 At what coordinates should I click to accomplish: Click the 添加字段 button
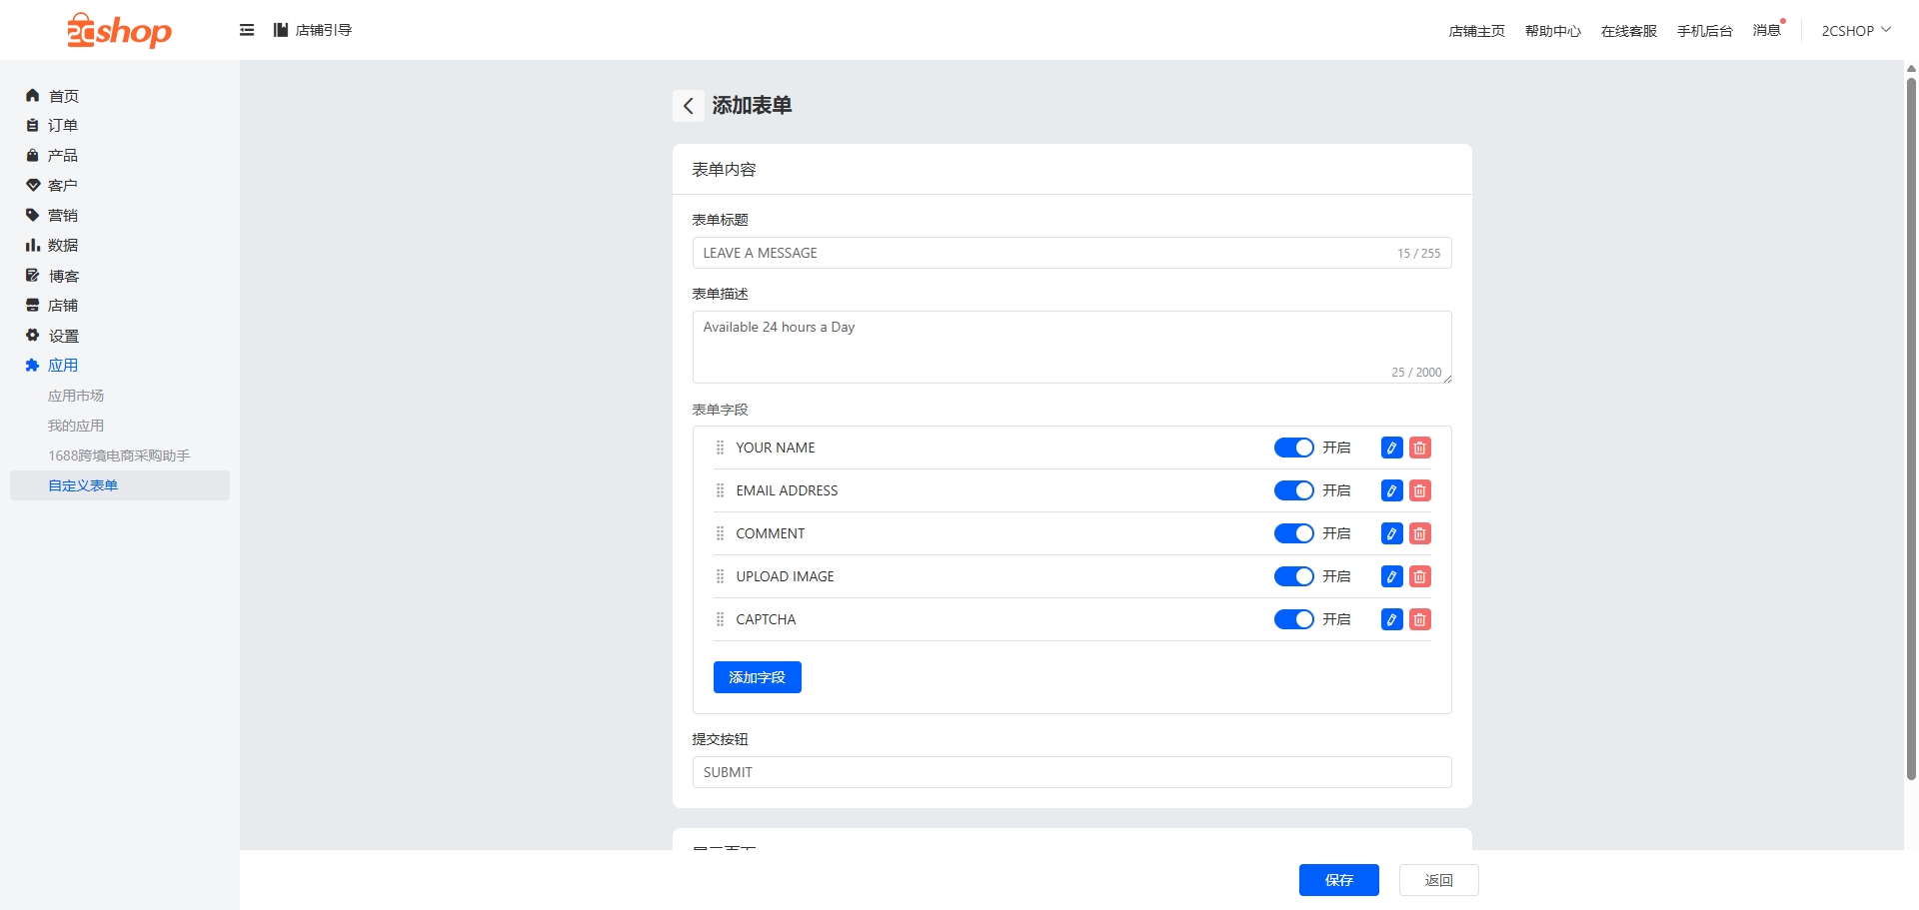(757, 677)
